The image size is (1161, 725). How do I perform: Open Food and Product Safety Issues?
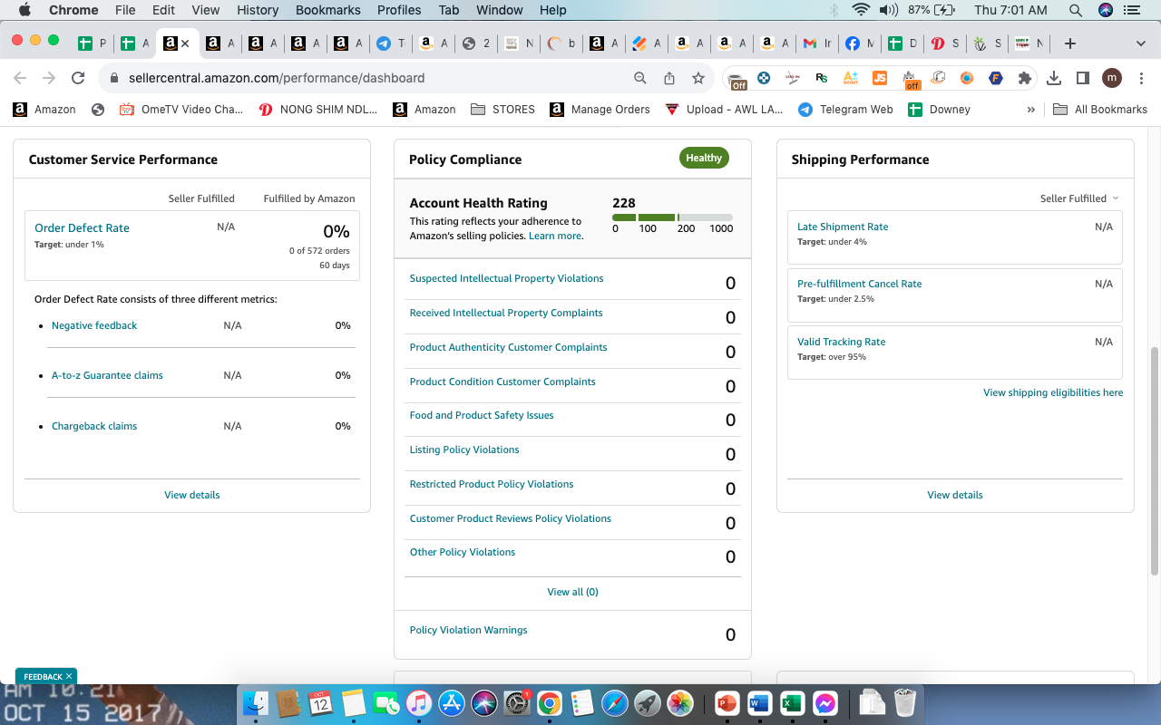click(x=482, y=415)
